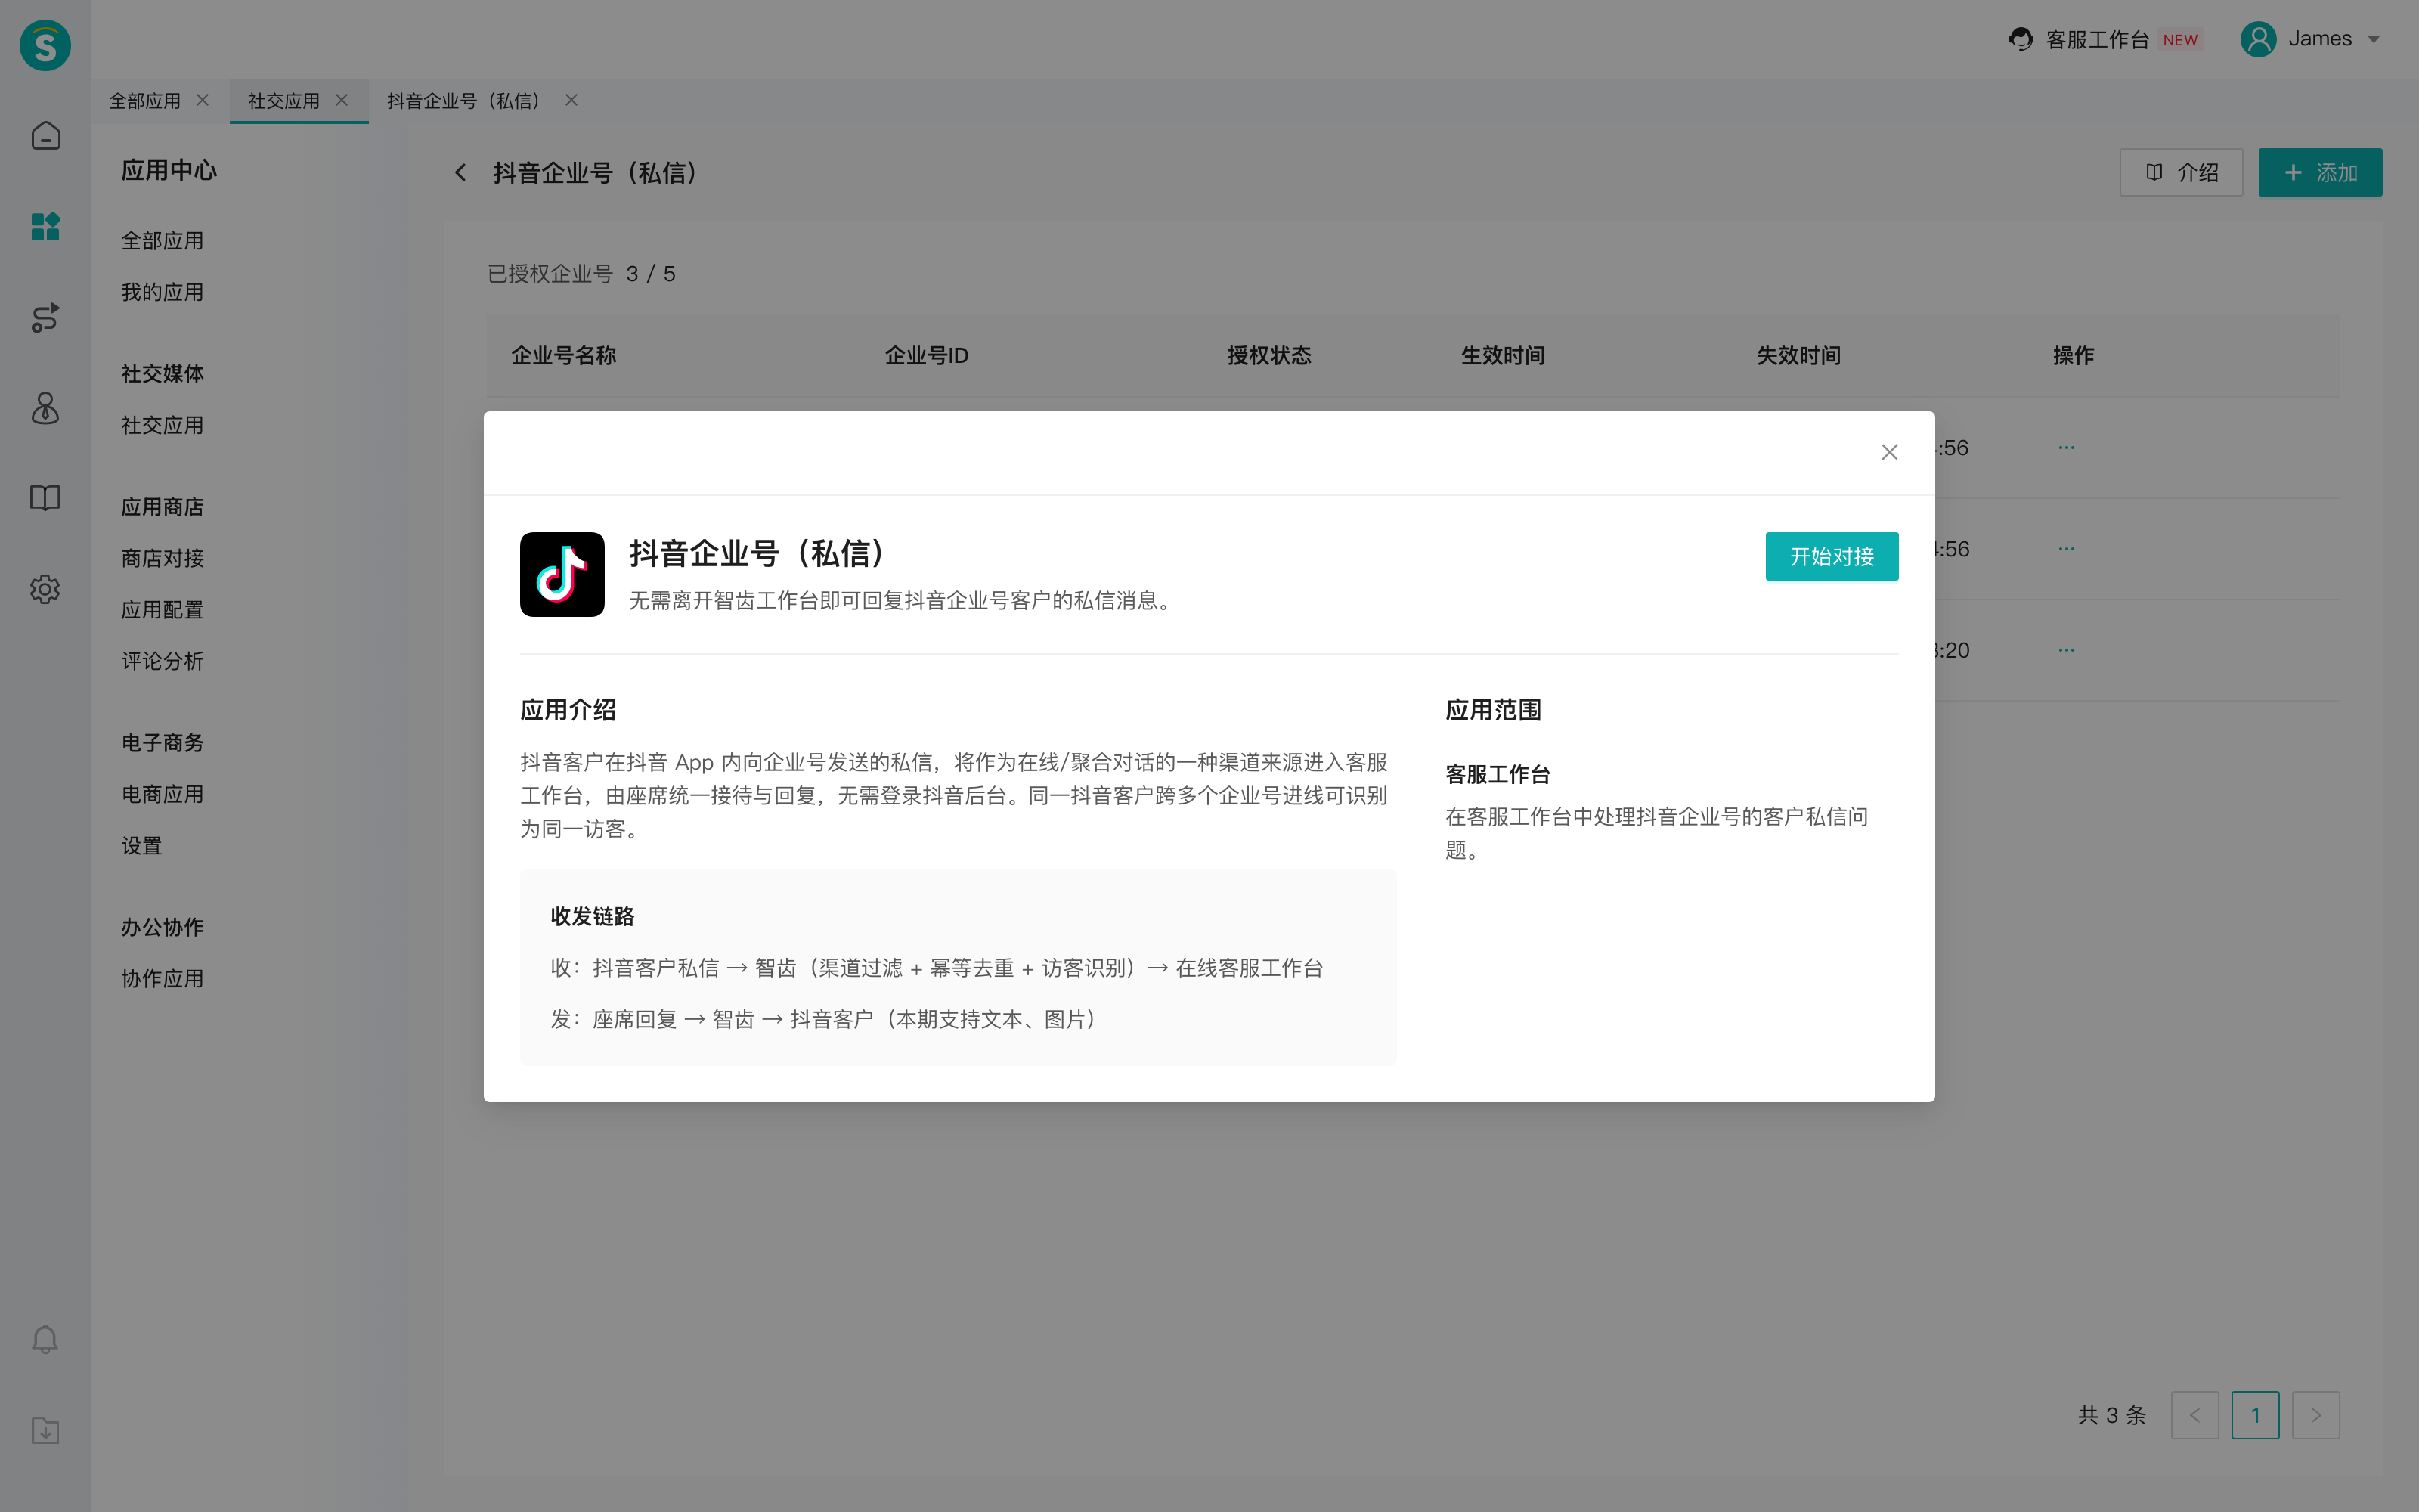Screen dimensions: 2419x1512
Task: Click the 添加 button
Action: 2319,172
